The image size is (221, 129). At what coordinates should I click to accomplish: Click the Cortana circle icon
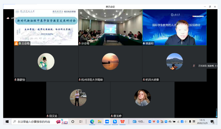(73, 122)
